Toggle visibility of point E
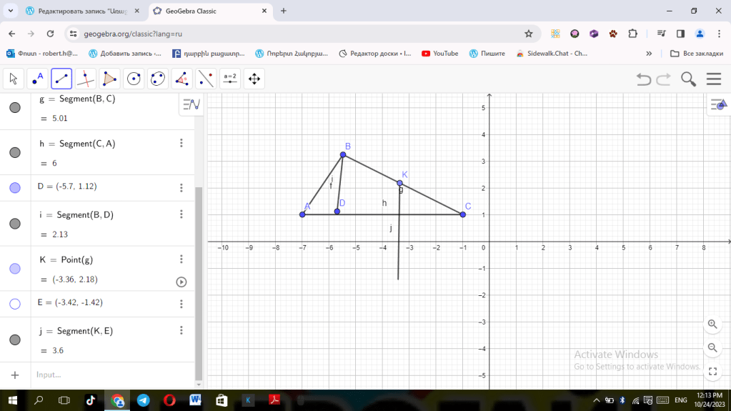This screenshot has height=411, width=731. 15,304
